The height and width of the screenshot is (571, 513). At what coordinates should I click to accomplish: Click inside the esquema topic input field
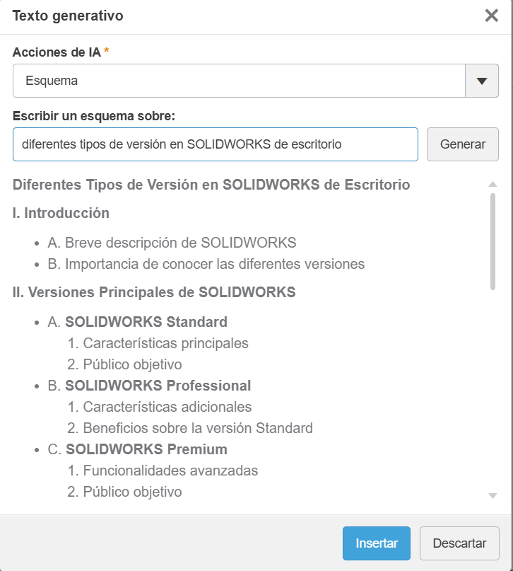[x=212, y=144]
